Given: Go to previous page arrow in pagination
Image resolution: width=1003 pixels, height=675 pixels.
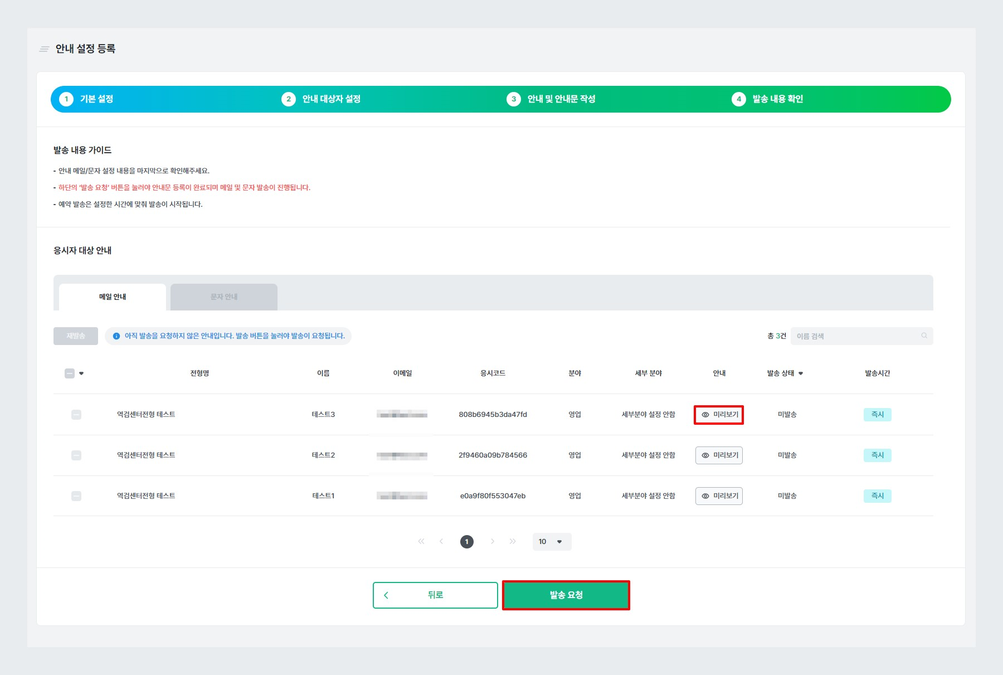Looking at the screenshot, I should [x=441, y=541].
